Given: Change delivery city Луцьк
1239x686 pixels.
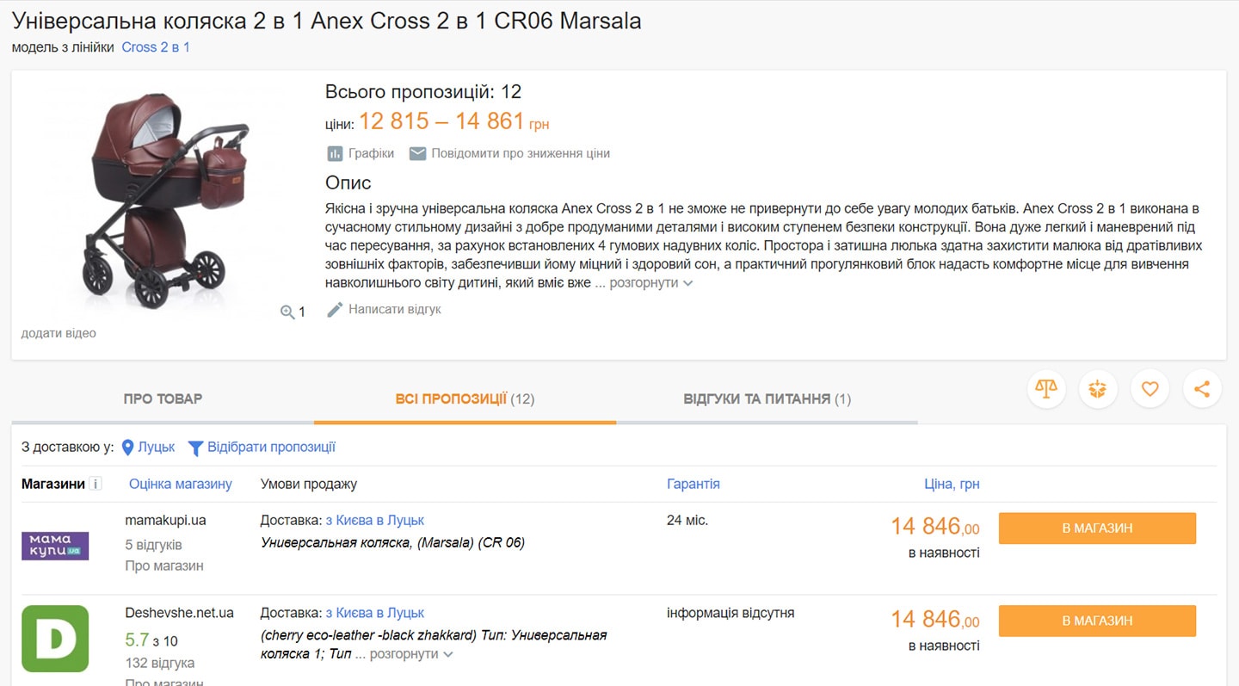Looking at the screenshot, I should (x=156, y=448).
